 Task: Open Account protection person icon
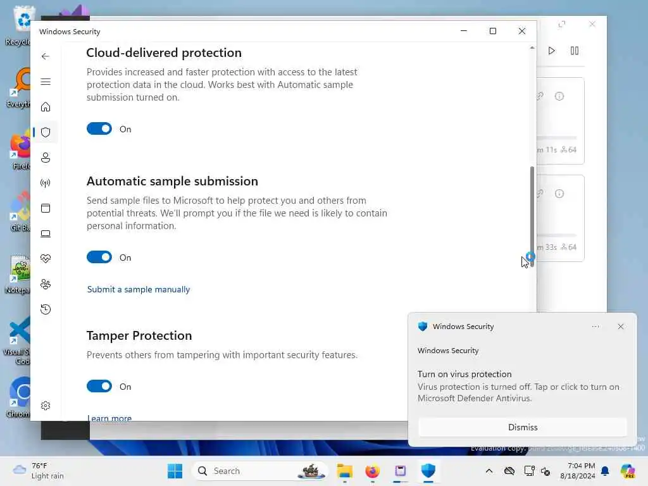[x=46, y=158]
